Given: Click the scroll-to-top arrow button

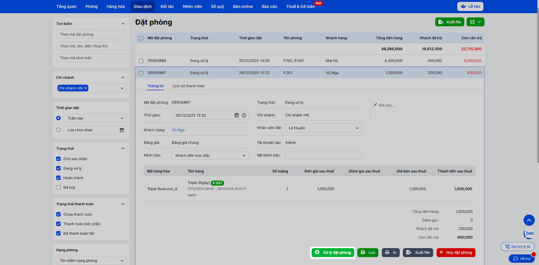Looking at the screenshot, I should click(529, 220).
